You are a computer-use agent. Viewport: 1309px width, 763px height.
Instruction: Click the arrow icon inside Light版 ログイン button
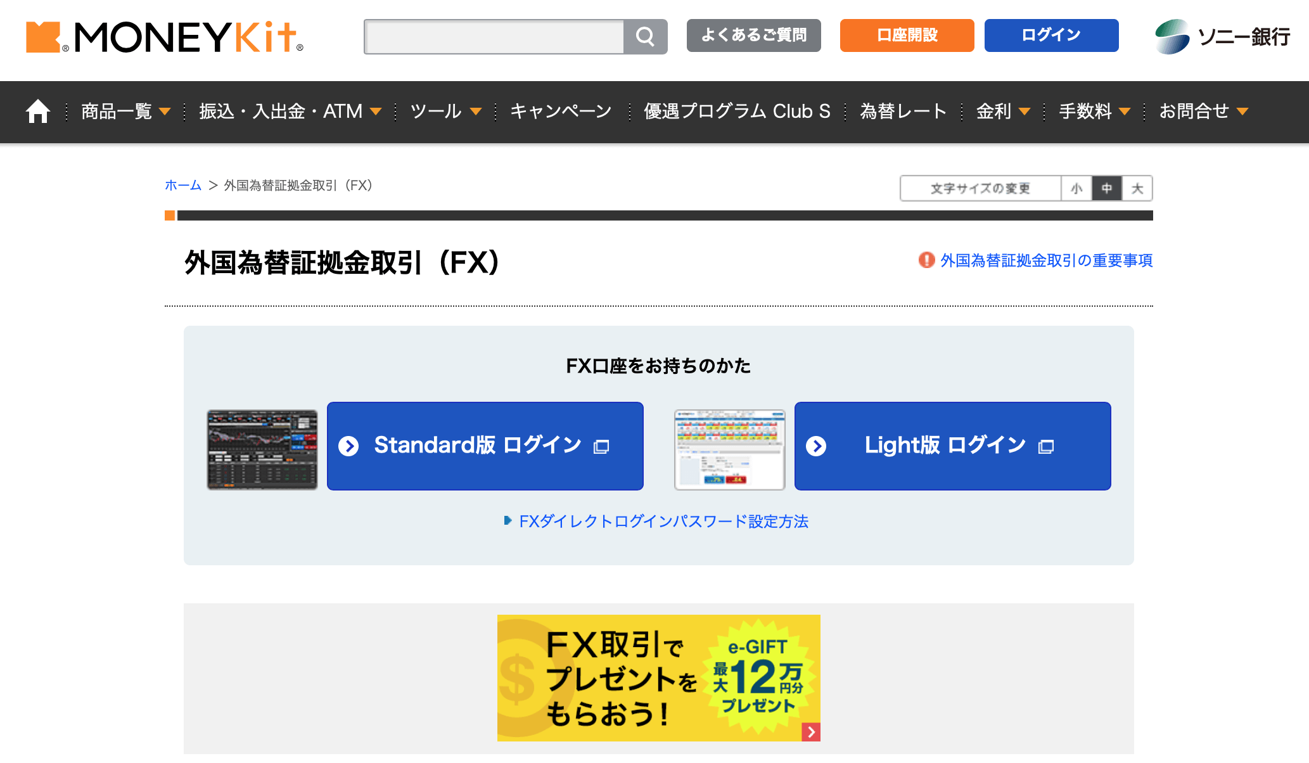point(816,446)
